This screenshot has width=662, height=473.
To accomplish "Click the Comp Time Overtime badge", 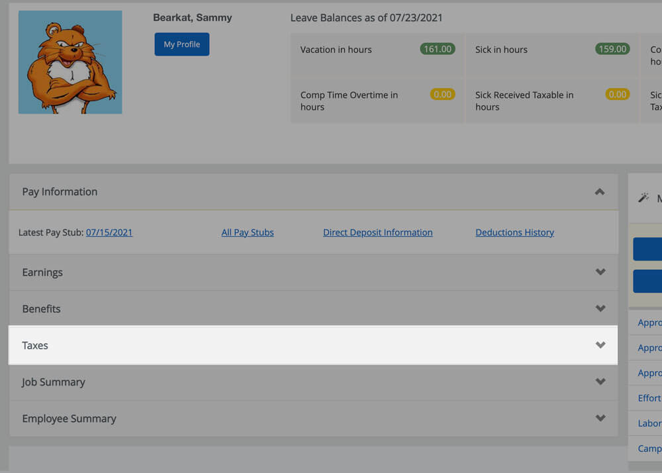I will (442, 94).
